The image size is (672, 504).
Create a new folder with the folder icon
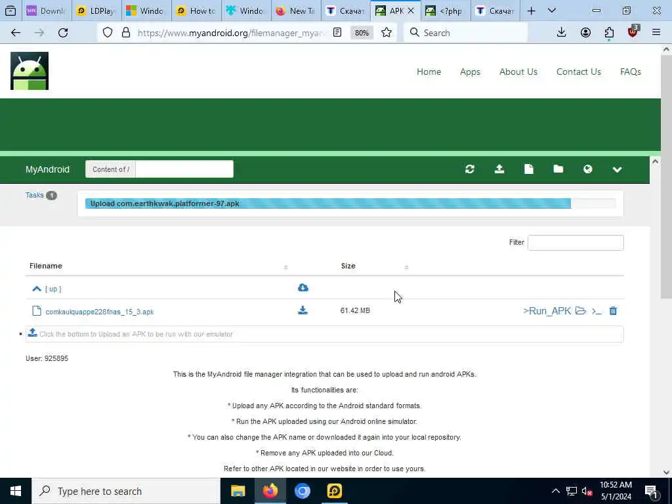(x=558, y=169)
